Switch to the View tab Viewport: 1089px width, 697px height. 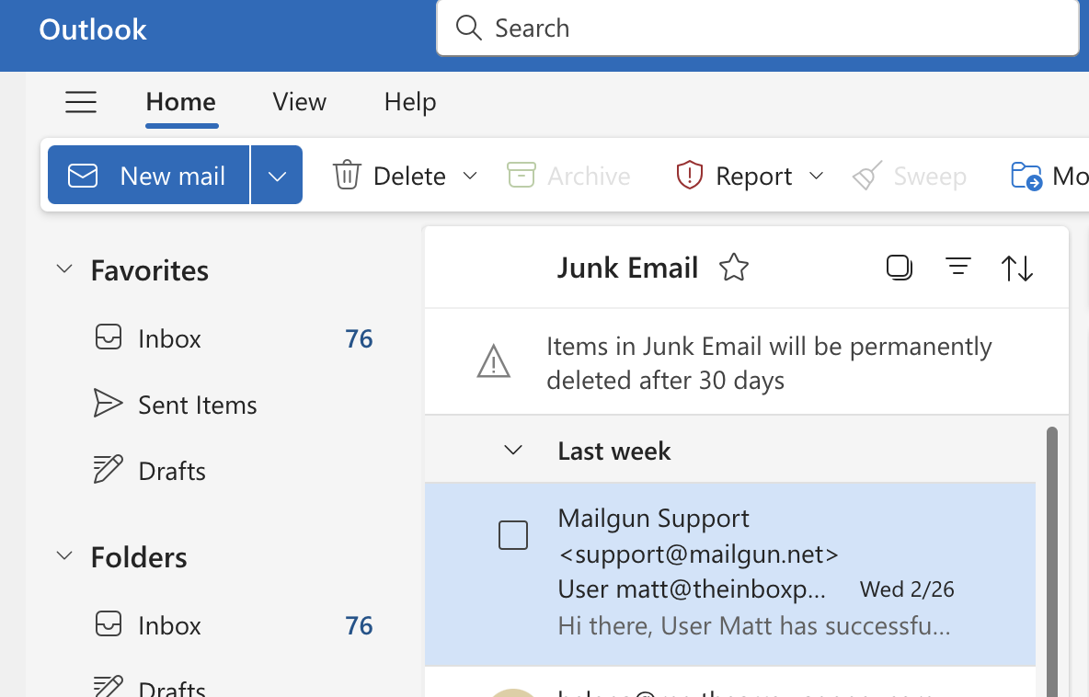pyautogui.click(x=299, y=102)
